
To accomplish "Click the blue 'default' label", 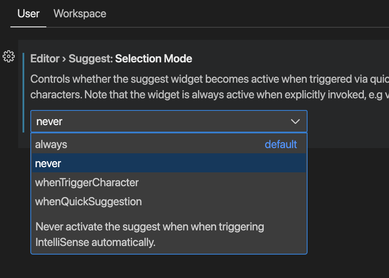I will [x=281, y=144].
